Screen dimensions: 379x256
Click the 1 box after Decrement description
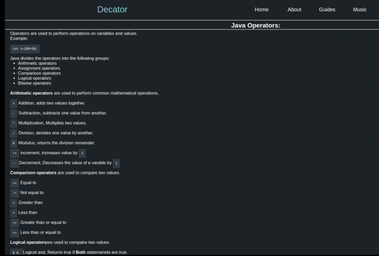point(116,163)
